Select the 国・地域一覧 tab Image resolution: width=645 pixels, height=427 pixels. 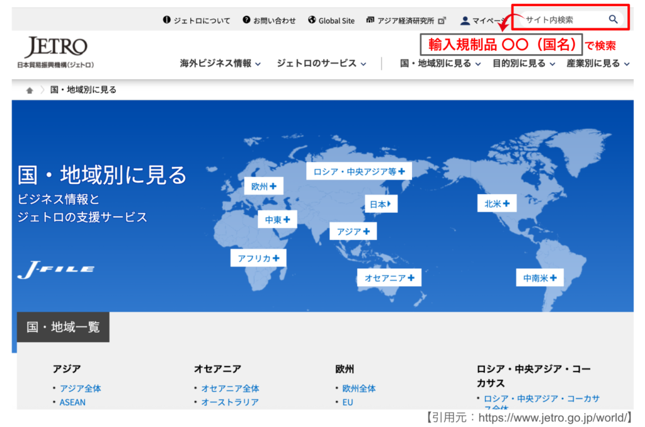click(x=63, y=327)
